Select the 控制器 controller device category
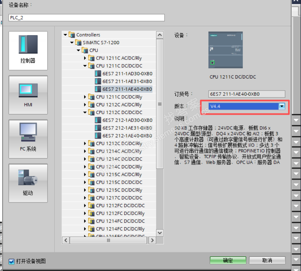301x271 pixels. click(x=28, y=51)
